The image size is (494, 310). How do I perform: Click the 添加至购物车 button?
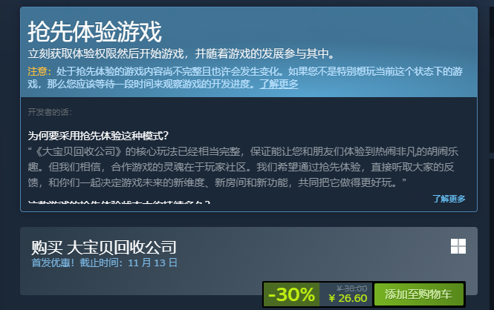click(418, 294)
